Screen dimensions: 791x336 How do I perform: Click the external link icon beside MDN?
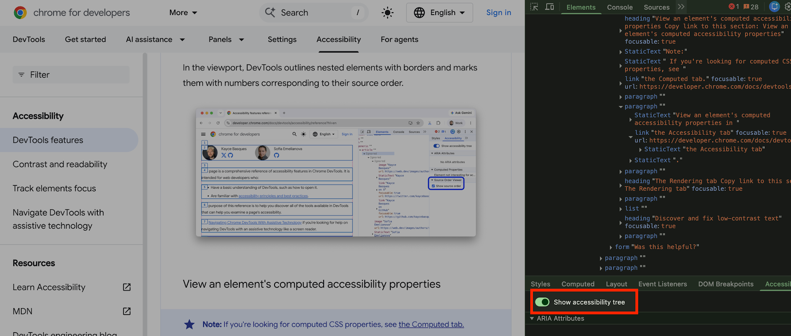127,311
